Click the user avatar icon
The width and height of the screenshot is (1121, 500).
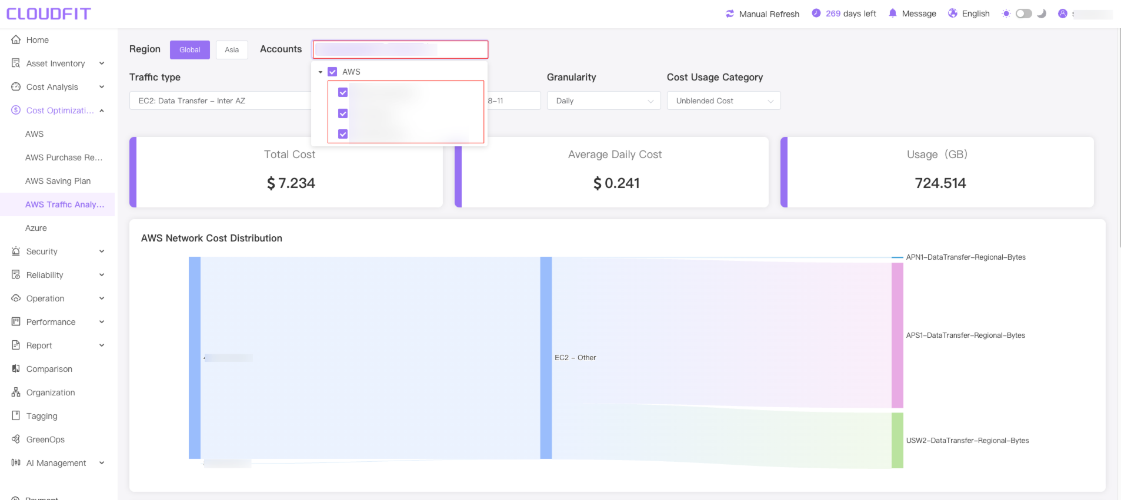(x=1063, y=14)
